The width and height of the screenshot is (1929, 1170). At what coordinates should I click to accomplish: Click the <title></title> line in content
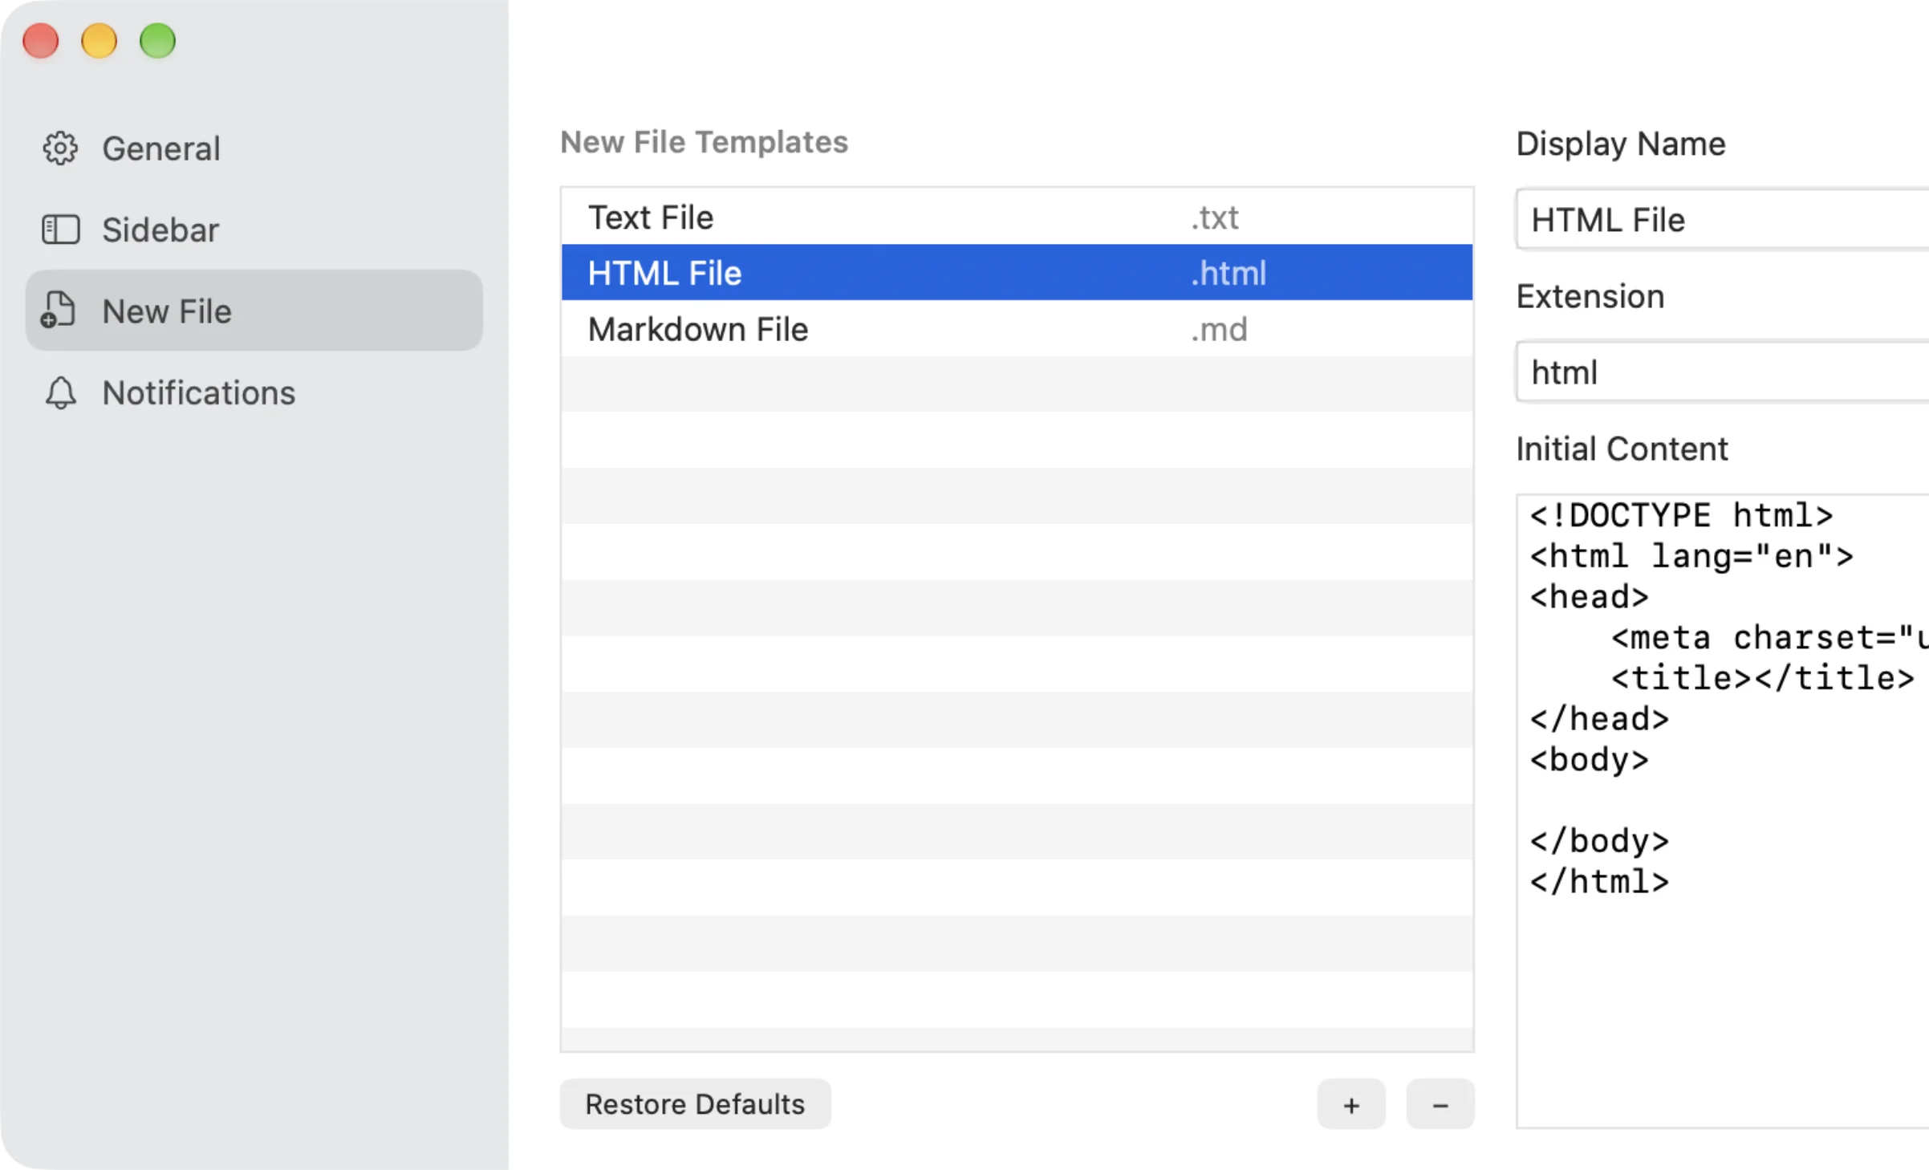tap(1762, 678)
